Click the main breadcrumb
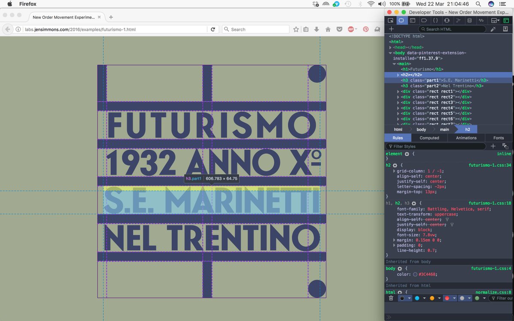514x321 pixels. 445,129
